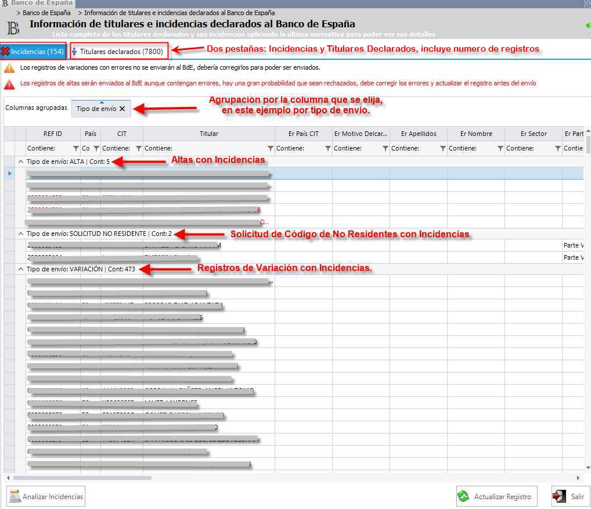This screenshot has height=509, width=591.
Task: Collapse the ALTA group
Action: pyautogui.click(x=21, y=162)
